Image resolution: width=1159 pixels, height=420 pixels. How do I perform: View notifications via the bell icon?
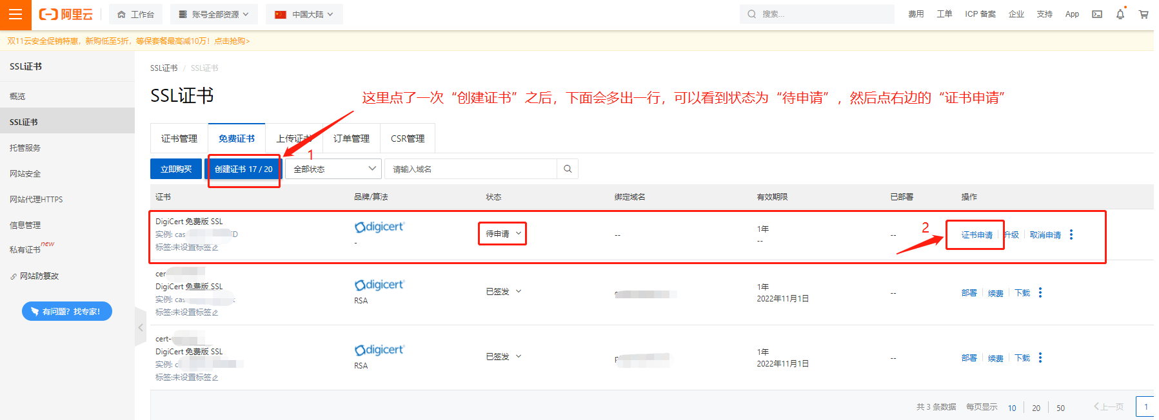tap(1120, 14)
